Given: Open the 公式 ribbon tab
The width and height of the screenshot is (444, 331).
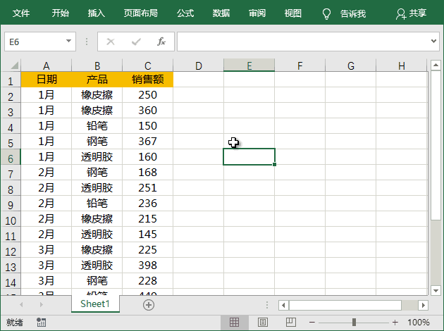Looking at the screenshot, I should point(185,13).
